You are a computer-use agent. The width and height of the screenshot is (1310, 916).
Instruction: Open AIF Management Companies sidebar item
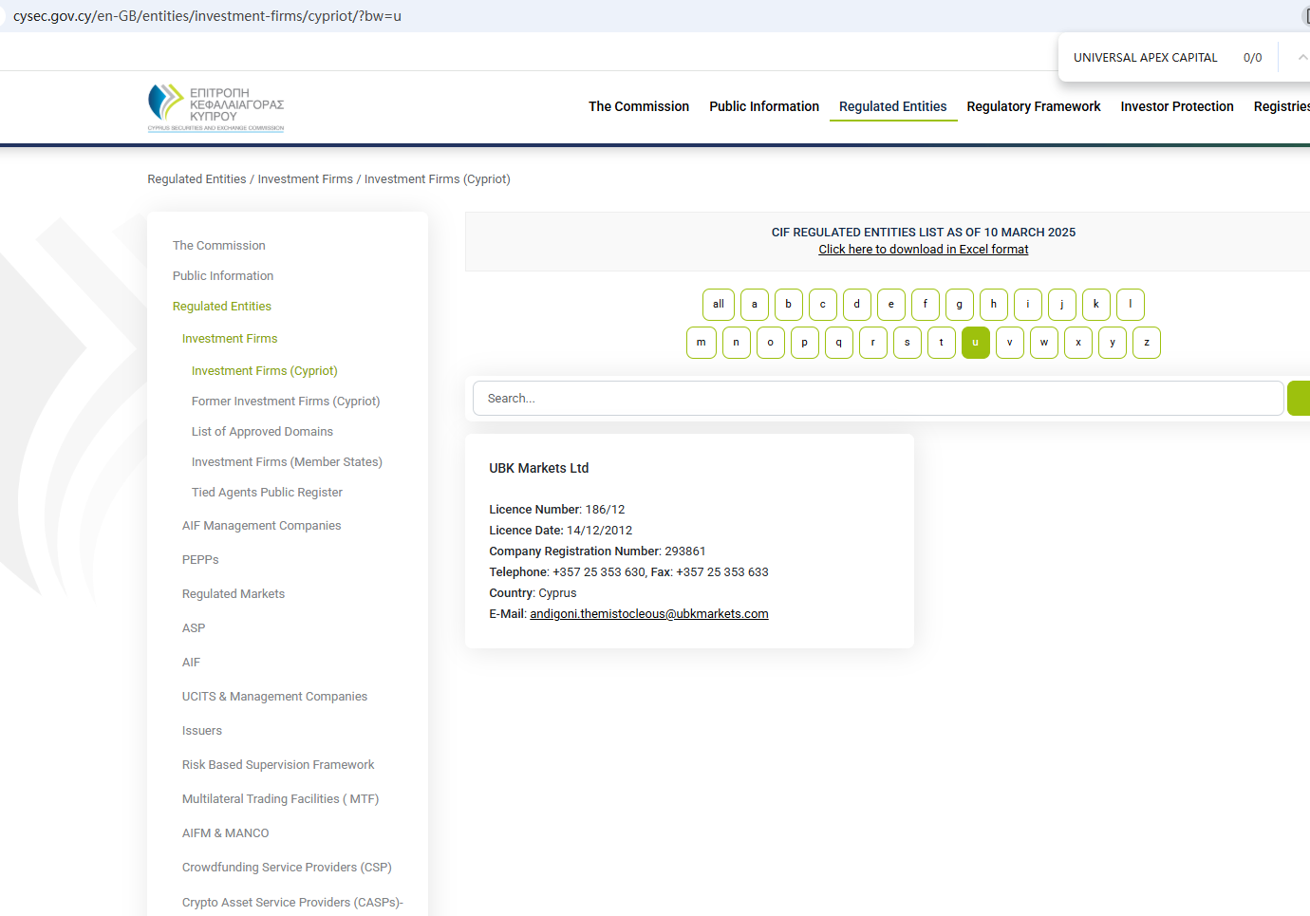tap(262, 526)
